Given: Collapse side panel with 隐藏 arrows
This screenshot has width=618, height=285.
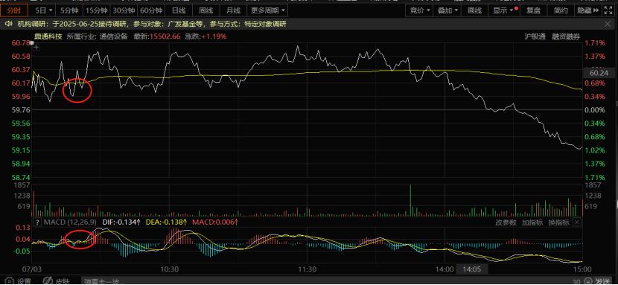Looking at the screenshot, I should click(x=587, y=10).
